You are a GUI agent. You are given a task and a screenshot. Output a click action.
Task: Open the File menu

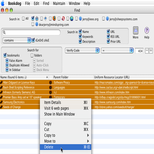pos(27,3)
